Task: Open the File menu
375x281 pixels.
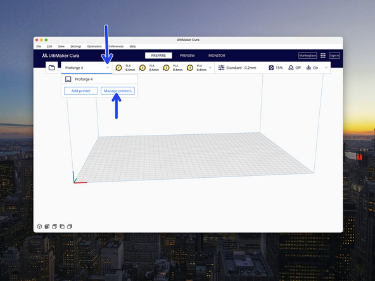Action: [39, 46]
